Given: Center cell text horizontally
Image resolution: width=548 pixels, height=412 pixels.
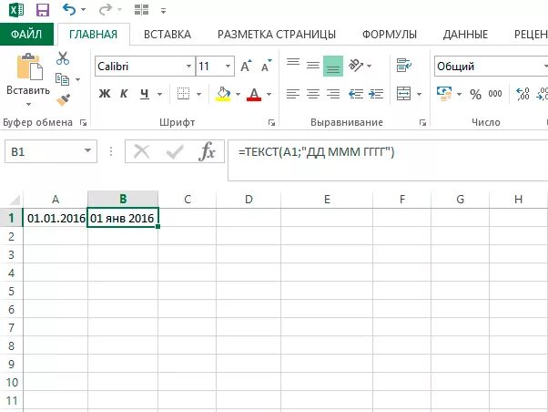Looking at the screenshot, I should (x=313, y=94).
